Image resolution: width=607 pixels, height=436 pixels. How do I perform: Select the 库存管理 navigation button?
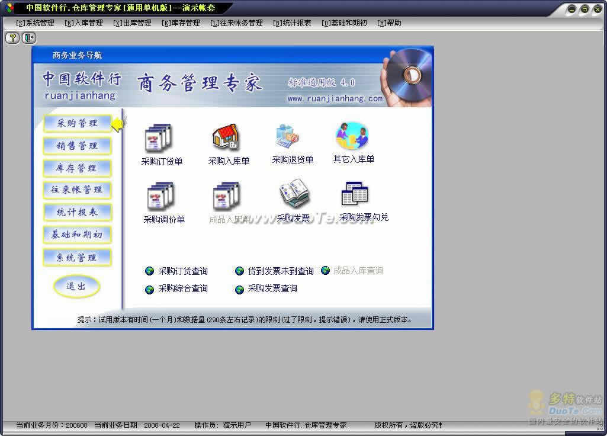click(78, 168)
